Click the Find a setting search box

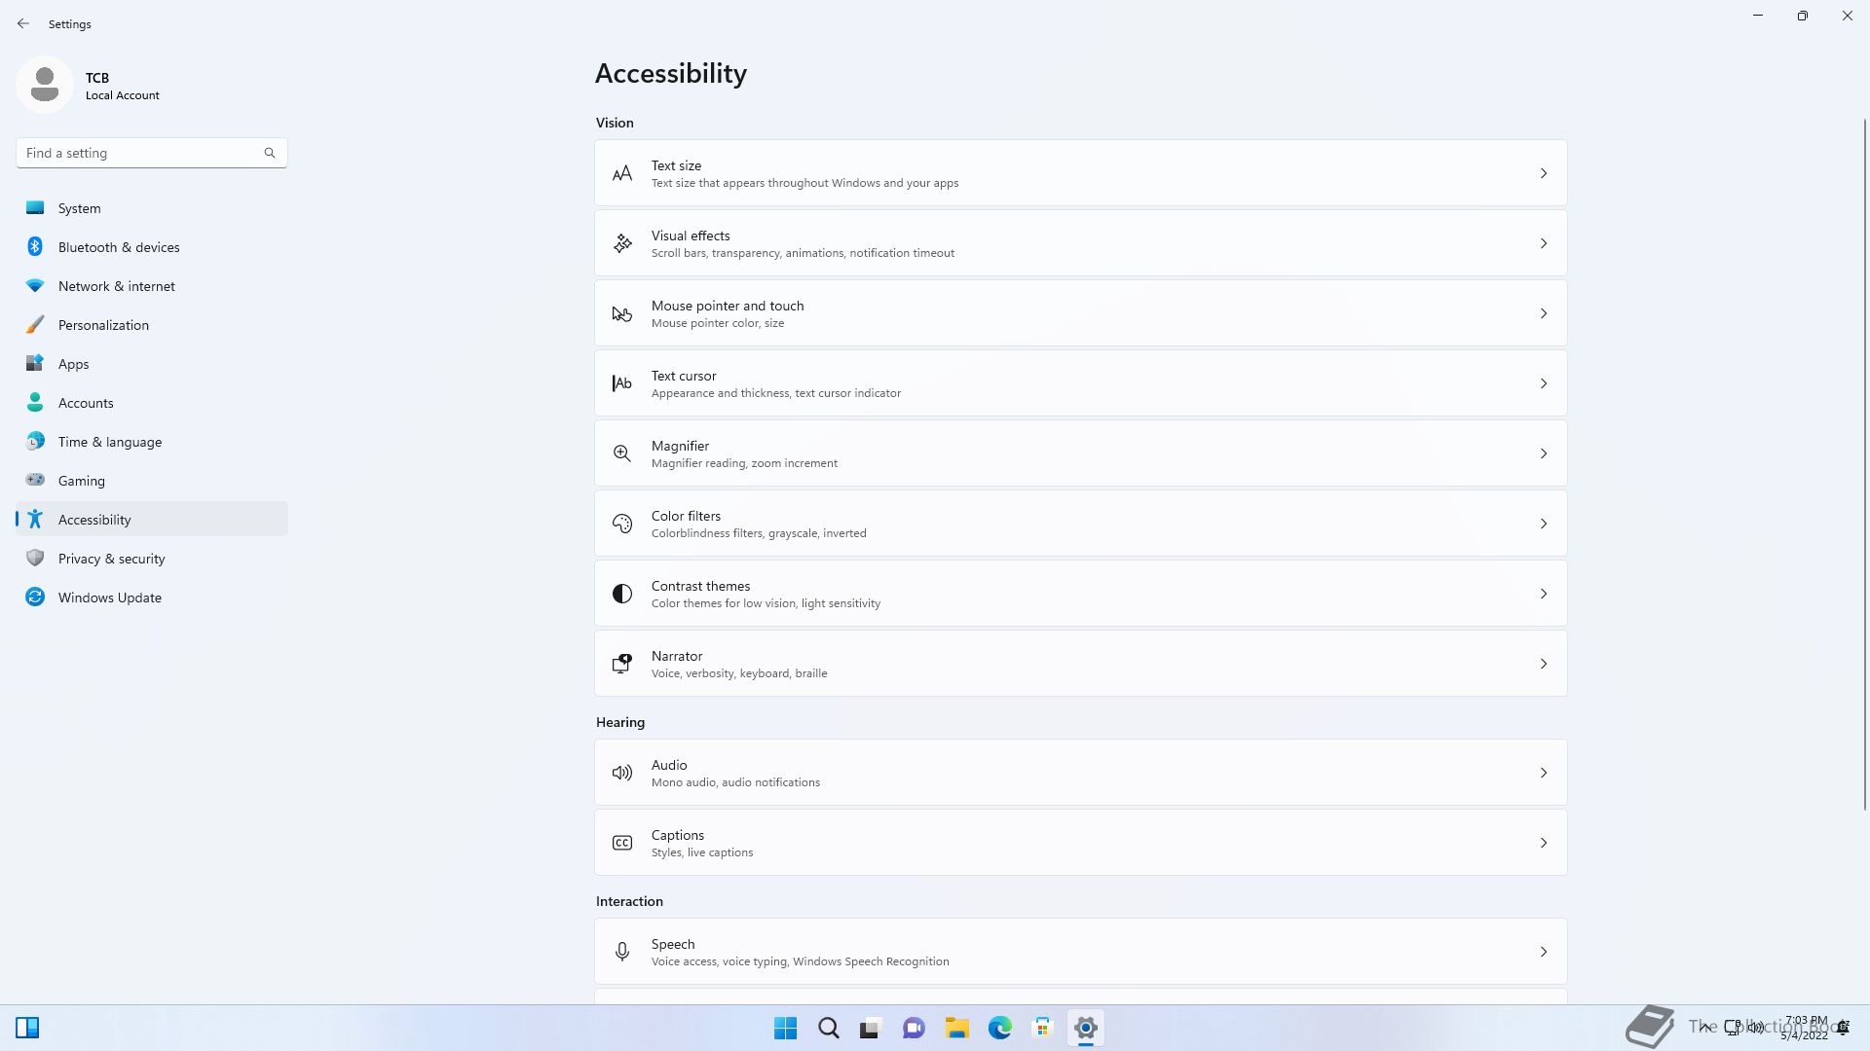[141, 153]
